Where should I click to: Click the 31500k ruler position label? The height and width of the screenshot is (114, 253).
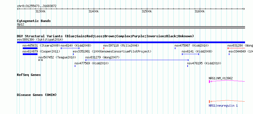click(x=147, y=11)
